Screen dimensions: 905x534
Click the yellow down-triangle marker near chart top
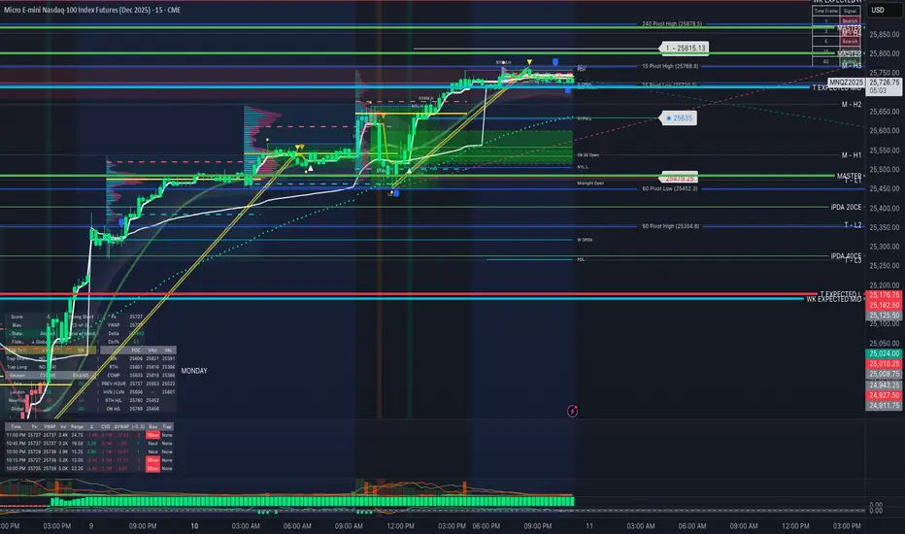529,62
